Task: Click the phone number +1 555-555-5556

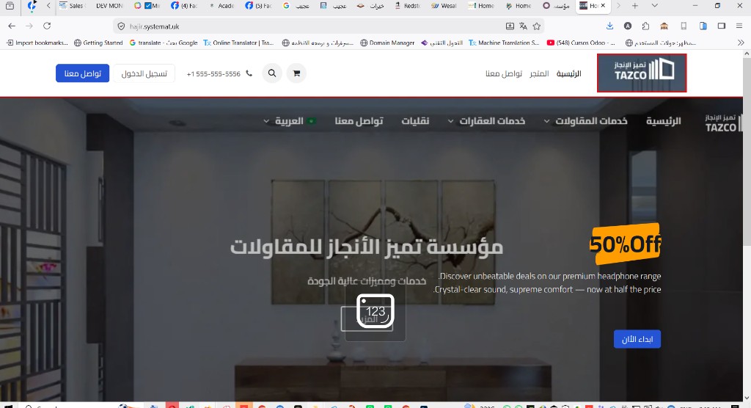Action: point(213,74)
